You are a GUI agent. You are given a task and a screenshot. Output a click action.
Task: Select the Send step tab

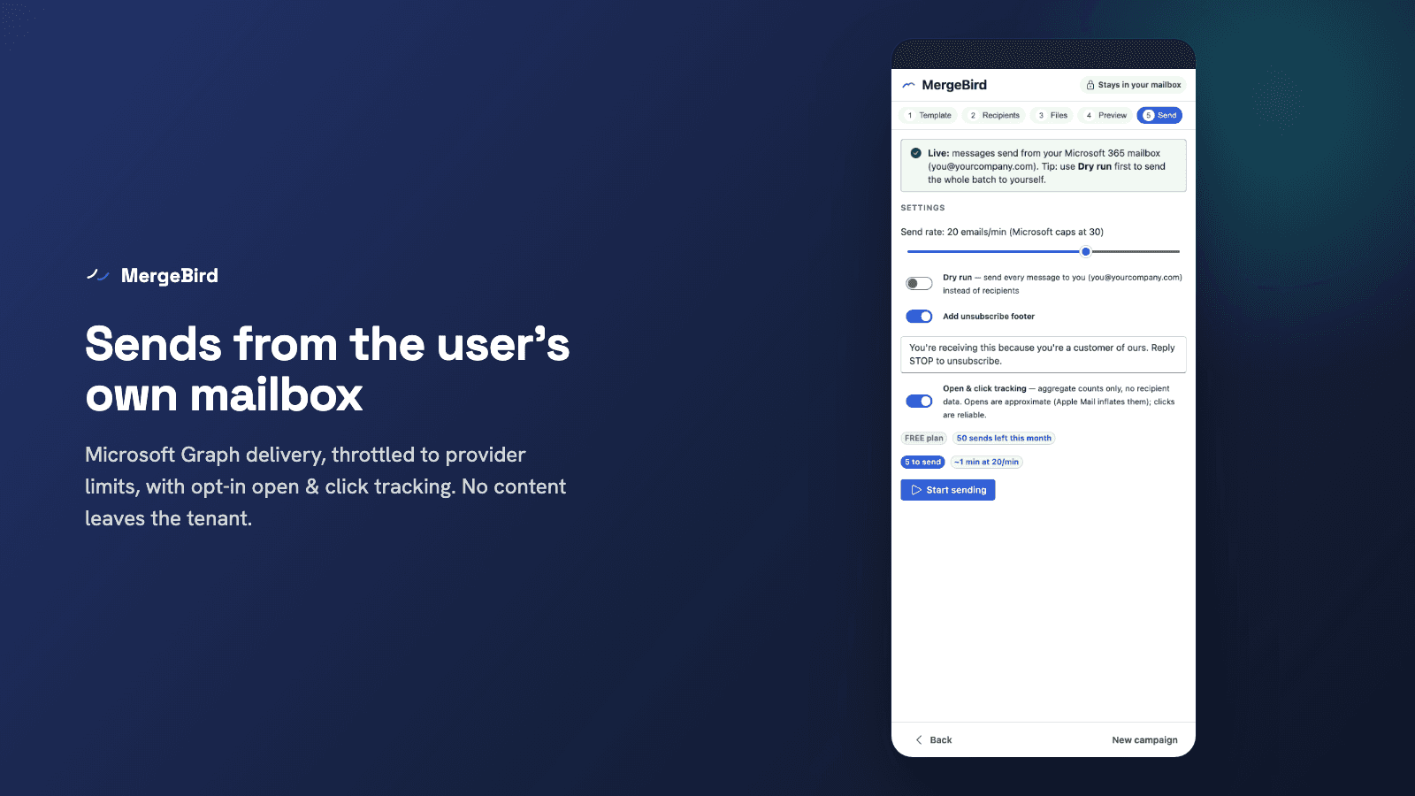(x=1159, y=115)
